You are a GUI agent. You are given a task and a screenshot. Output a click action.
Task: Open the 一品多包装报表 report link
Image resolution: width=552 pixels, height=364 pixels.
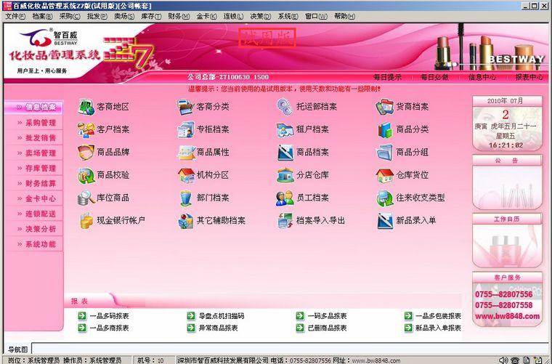click(438, 316)
